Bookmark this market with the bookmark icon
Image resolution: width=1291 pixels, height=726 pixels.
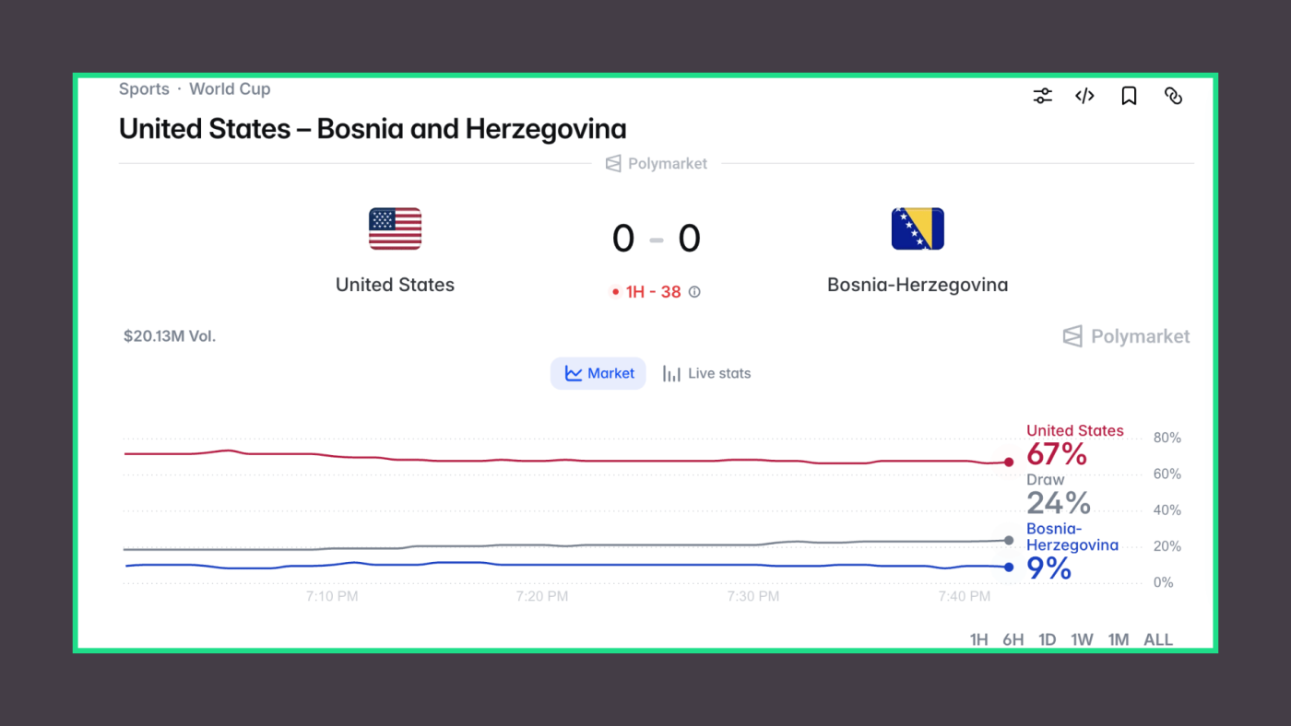[1129, 96]
